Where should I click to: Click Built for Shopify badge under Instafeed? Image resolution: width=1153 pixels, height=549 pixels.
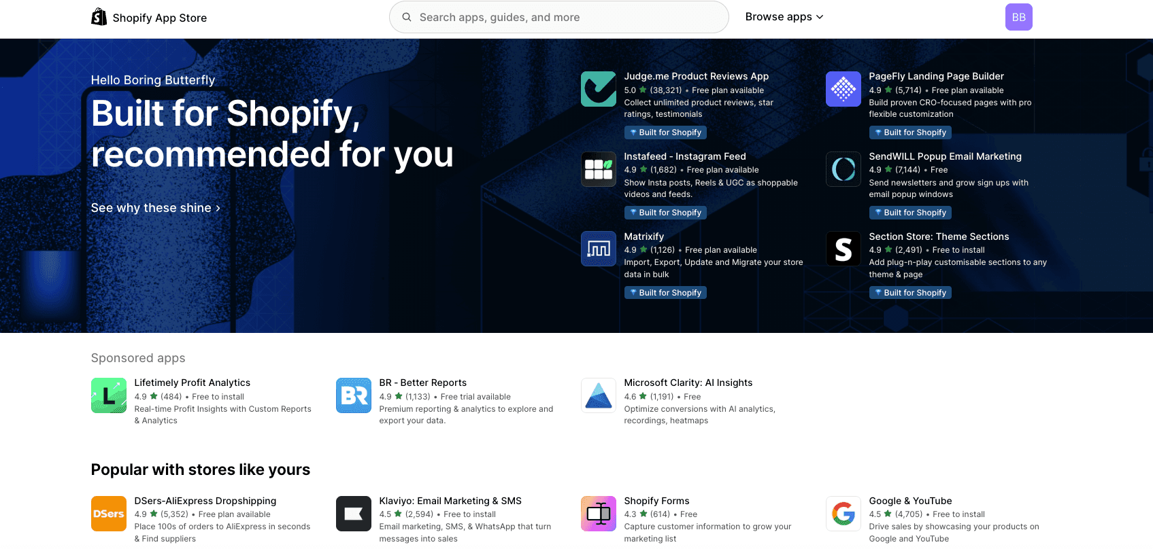point(665,213)
